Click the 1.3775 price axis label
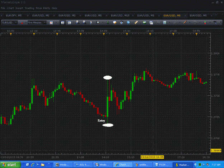This screenshot has width=224, height=168. 215,75
